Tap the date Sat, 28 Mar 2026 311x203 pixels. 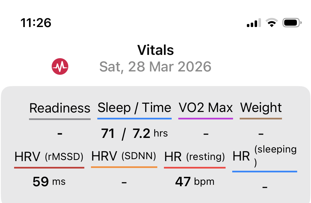coord(155,66)
